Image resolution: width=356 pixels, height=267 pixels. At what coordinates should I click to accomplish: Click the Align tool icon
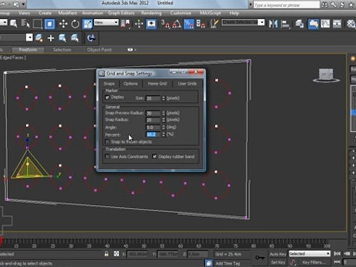coord(286,24)
